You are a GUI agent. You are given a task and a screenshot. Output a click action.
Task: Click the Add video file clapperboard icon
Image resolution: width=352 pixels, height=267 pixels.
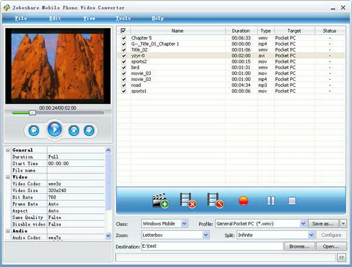point(160,201)
